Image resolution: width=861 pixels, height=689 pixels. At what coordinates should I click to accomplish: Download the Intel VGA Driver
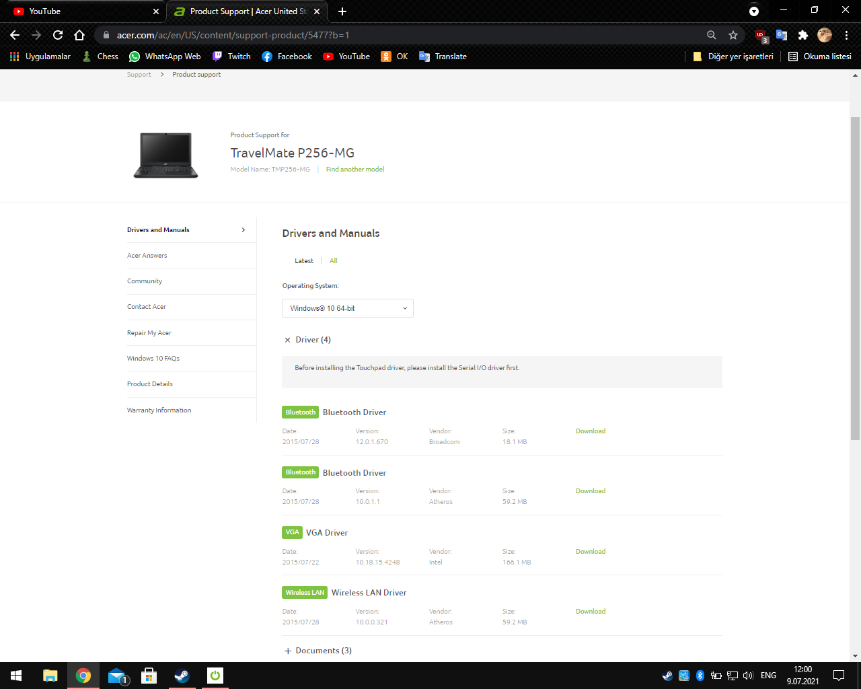tap(591, 552)
